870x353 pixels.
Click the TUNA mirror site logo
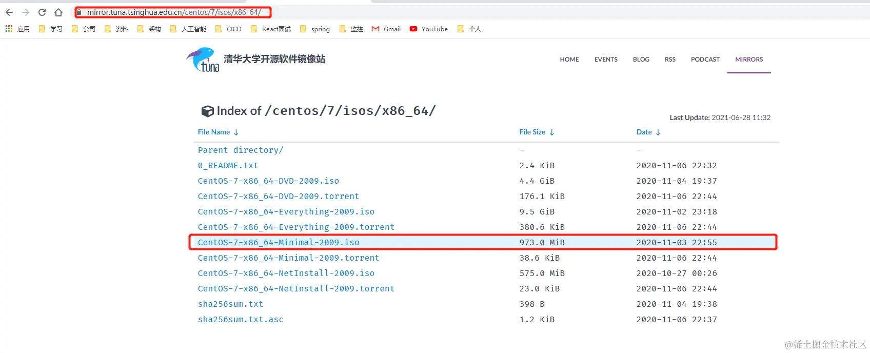point(203,60)
